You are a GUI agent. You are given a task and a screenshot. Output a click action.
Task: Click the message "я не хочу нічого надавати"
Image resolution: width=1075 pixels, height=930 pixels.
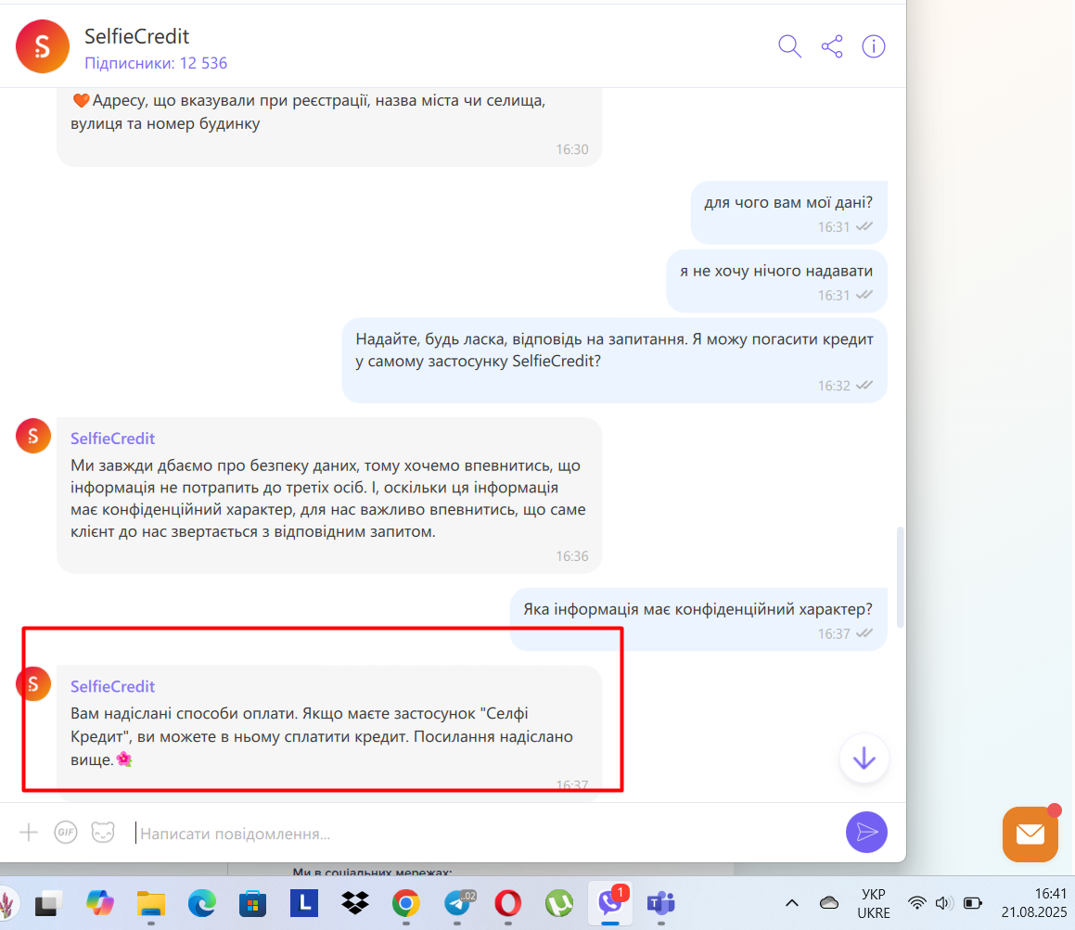[x=776, y=281]
